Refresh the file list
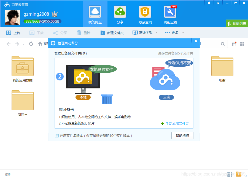The height and width of the screenshot is (179, 248). 31,44
